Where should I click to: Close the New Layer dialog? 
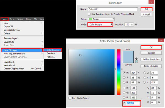[151, 2]
